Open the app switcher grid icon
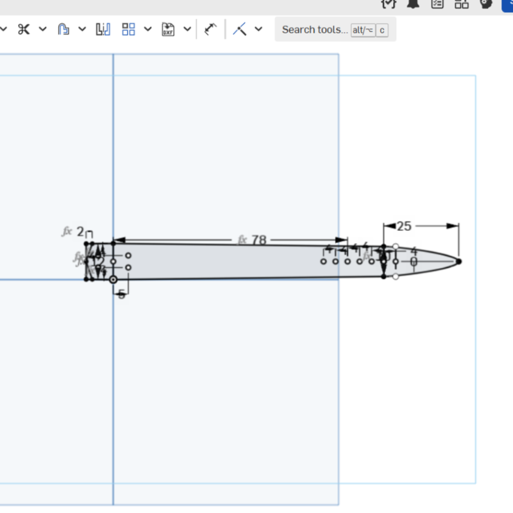 (461, 4)
